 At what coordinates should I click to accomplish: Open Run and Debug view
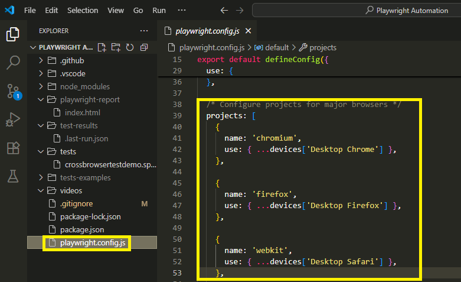13,119
